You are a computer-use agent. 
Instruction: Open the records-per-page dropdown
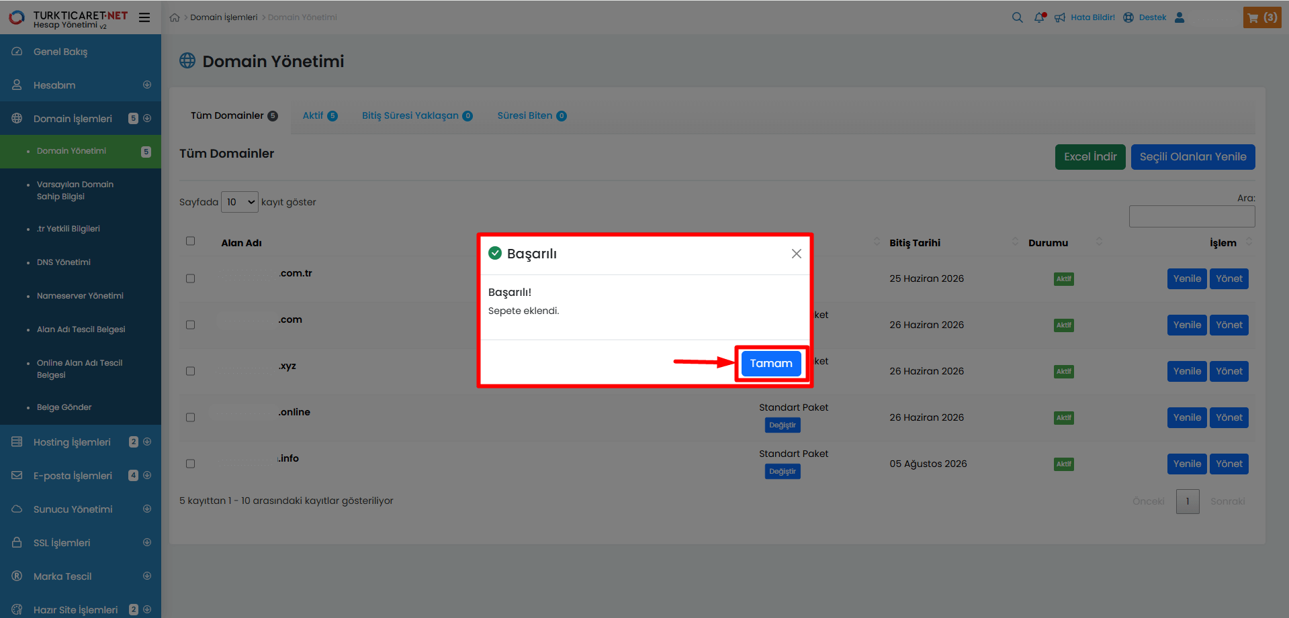[x=239, y=202]
